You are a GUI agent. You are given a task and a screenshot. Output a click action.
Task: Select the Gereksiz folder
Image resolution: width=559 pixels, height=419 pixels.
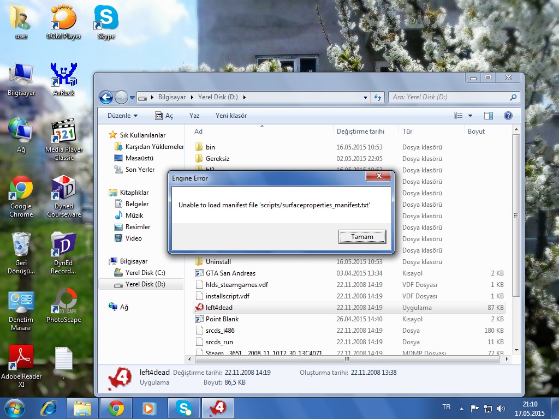(x=217, y=159)
